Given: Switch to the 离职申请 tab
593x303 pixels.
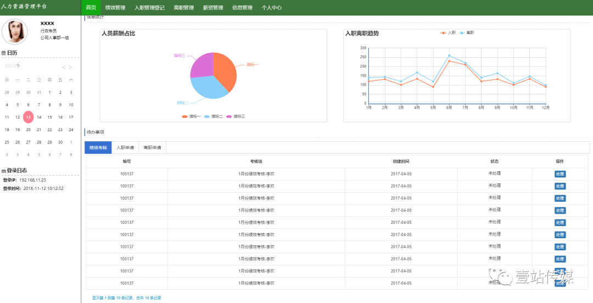Looking at the screenshot, I should (x=152, y=148).
